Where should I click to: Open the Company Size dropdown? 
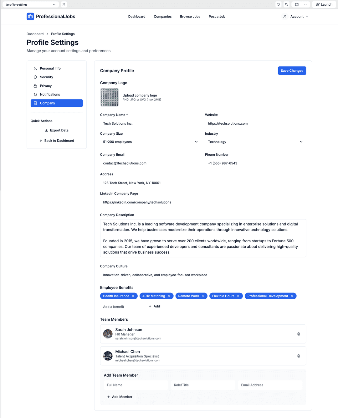tap(150, 142)
